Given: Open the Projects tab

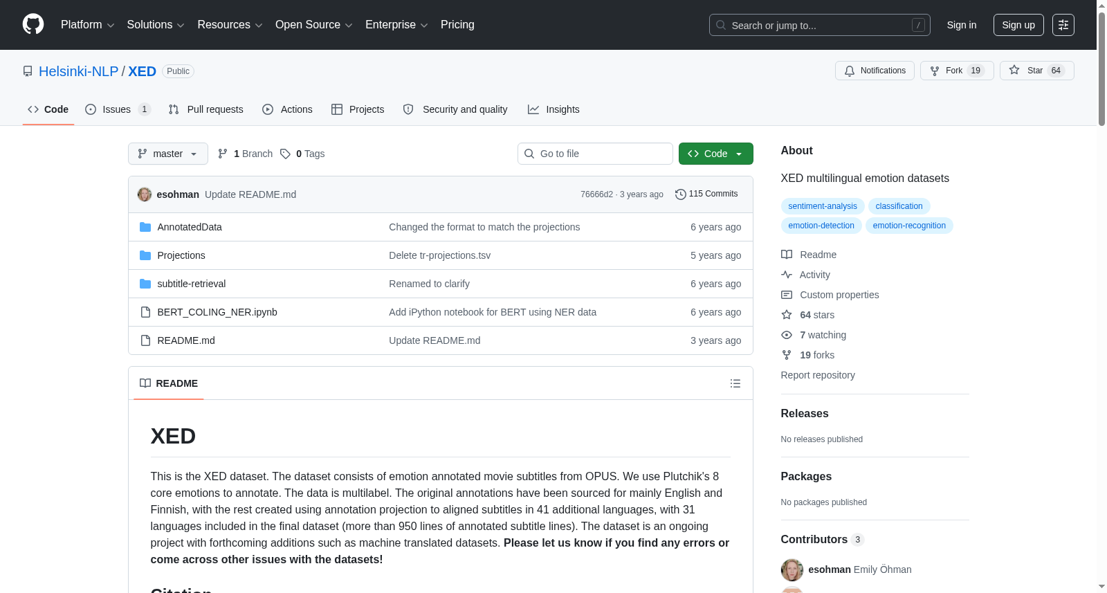Looking at the screenshot, I should (x=358, y=109).
